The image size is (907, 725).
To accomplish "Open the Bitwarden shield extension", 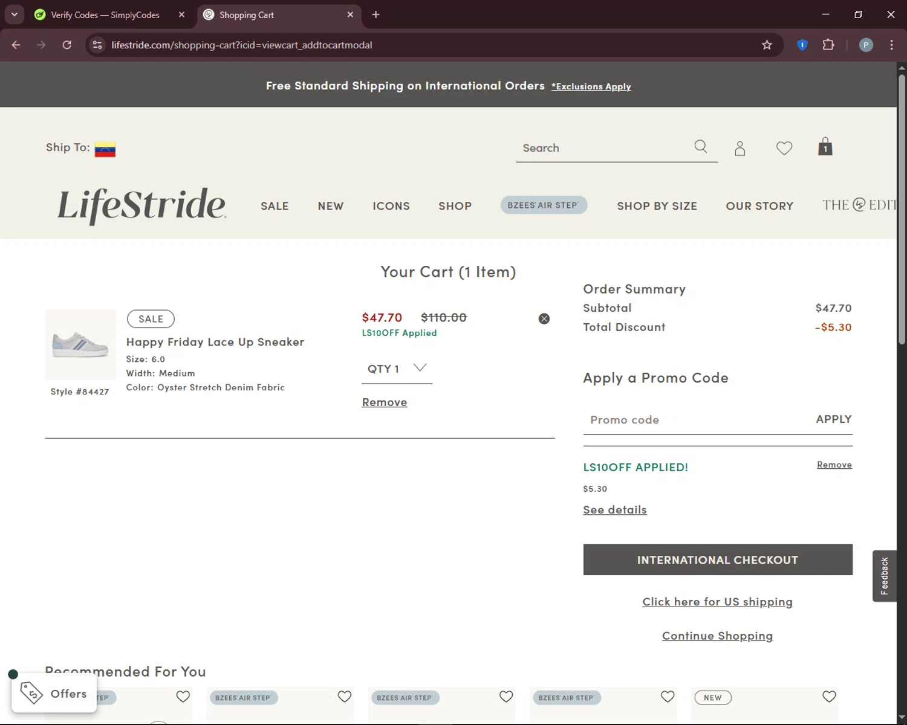I will point(802,45).
